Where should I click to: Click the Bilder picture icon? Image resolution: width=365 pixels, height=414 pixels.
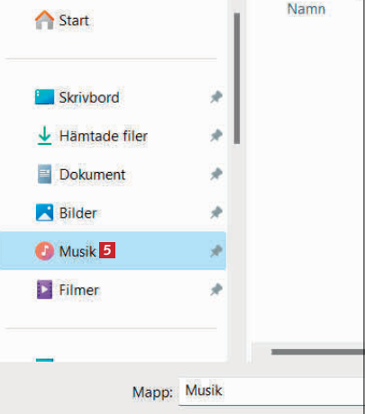[x=44, y=212]
